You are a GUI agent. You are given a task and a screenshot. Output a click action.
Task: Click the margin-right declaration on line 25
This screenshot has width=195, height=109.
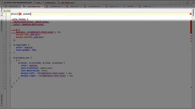[47, 76]
